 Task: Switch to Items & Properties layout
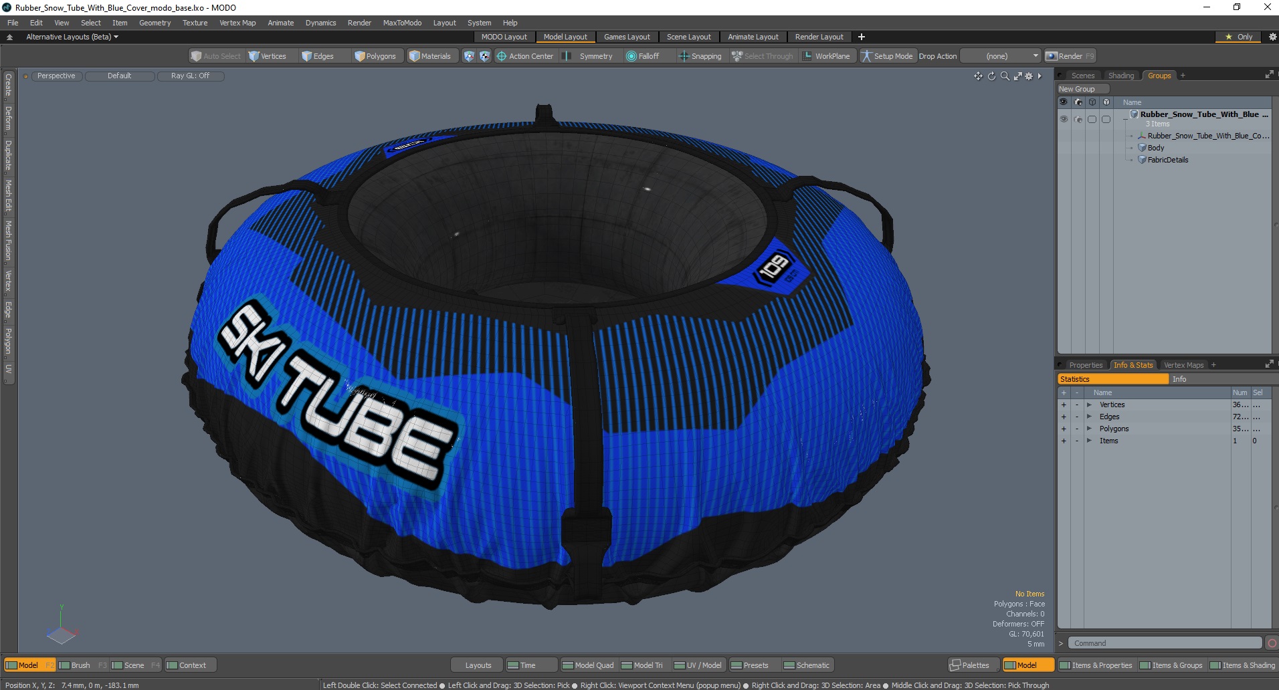coord(1096,665)
